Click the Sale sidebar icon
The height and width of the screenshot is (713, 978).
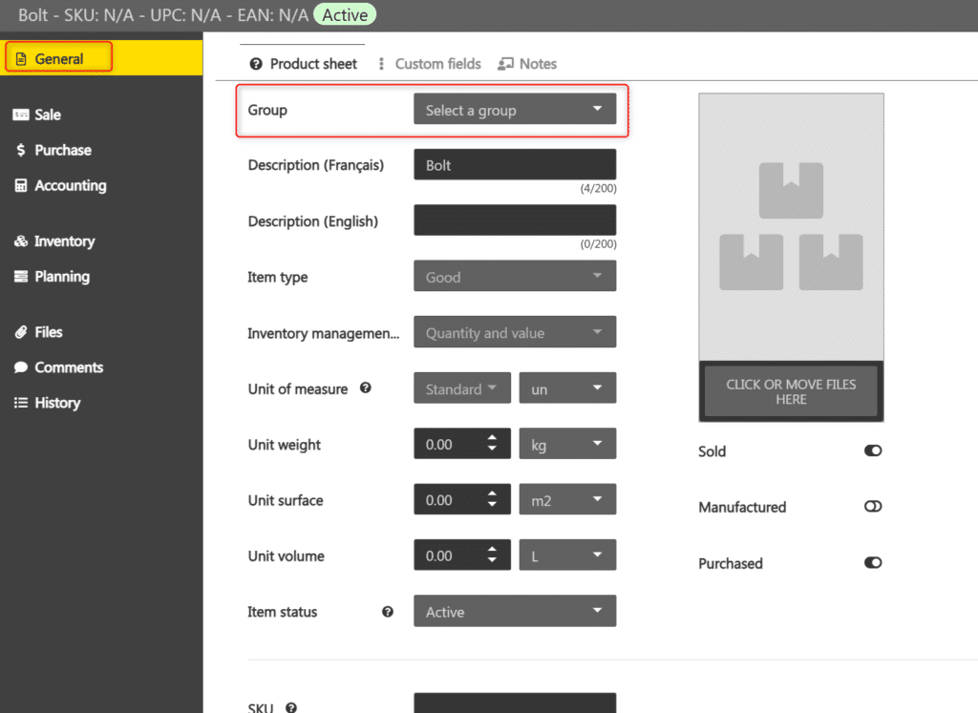coord(21,115)
